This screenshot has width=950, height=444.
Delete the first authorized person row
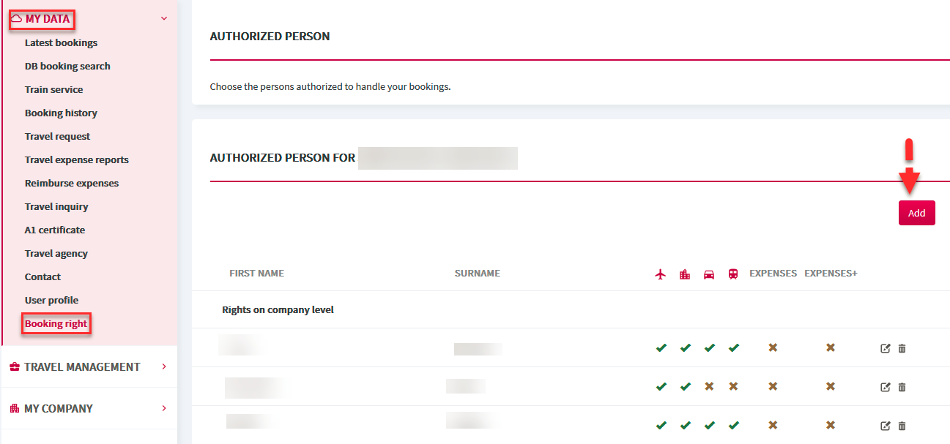click(902, 348)
